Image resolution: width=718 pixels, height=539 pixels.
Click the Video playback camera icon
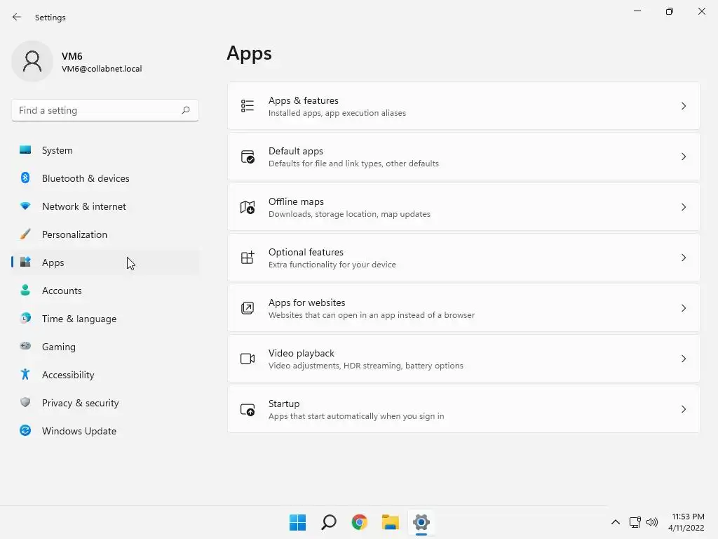[x=248, y=359]
